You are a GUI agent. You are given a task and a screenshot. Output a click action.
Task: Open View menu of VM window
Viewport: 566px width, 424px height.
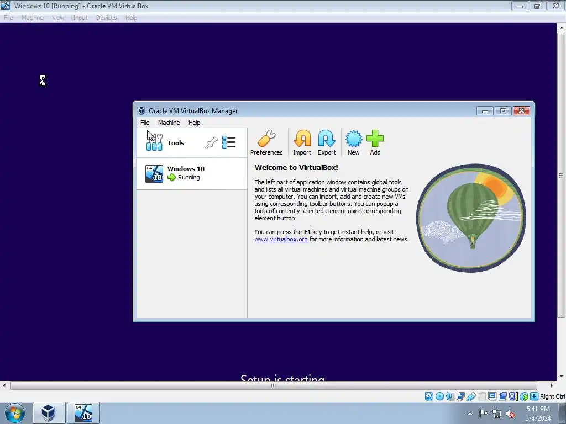pyautogui.click(x=57, y=18)
